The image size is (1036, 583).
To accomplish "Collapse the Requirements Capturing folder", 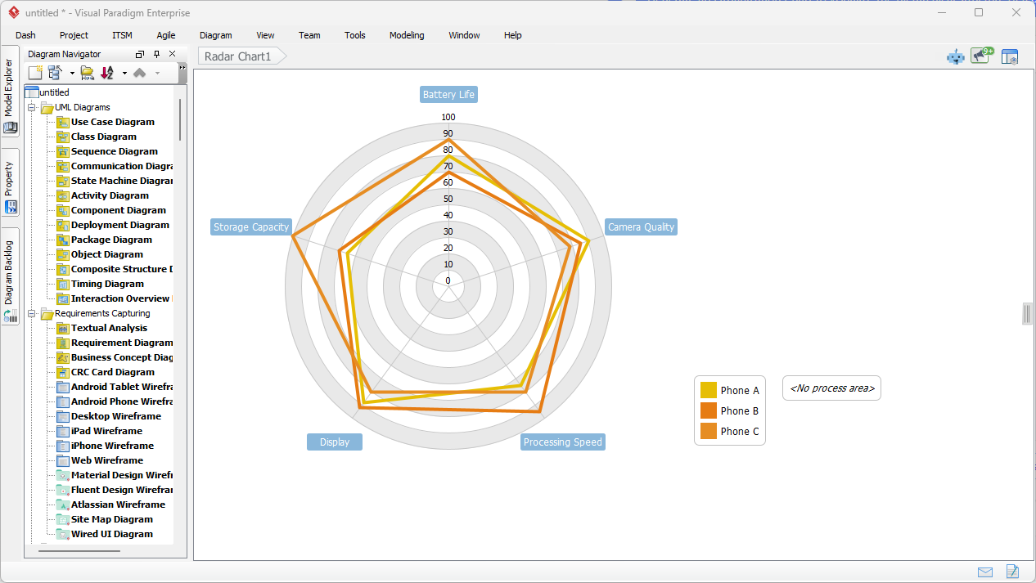I will [x=31, y=313].
